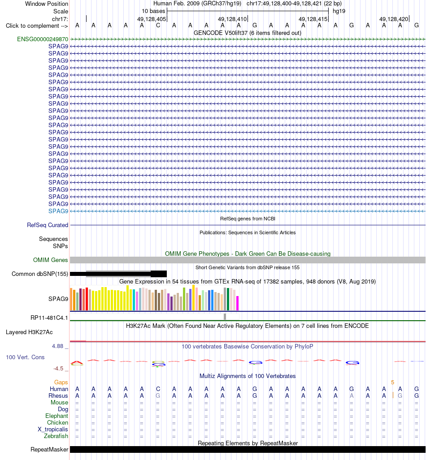
Task: Click the Sequences SNPs track label
Action: [53, 243]
